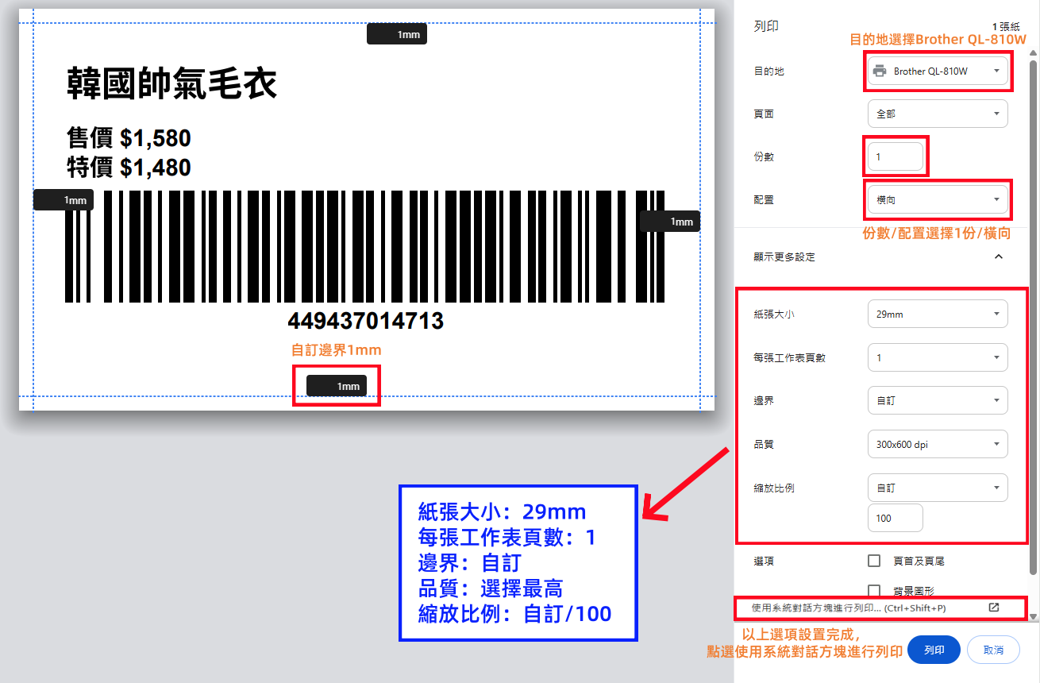
Task: Click the 份數 copies input field
Action: click(x=896, y=156)
